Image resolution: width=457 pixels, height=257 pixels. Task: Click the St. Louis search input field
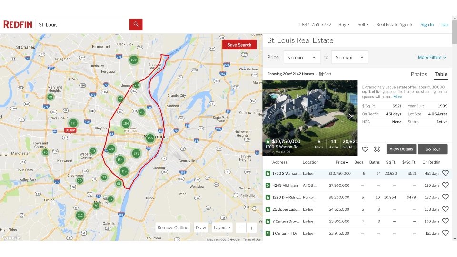[x=82, y=24]
